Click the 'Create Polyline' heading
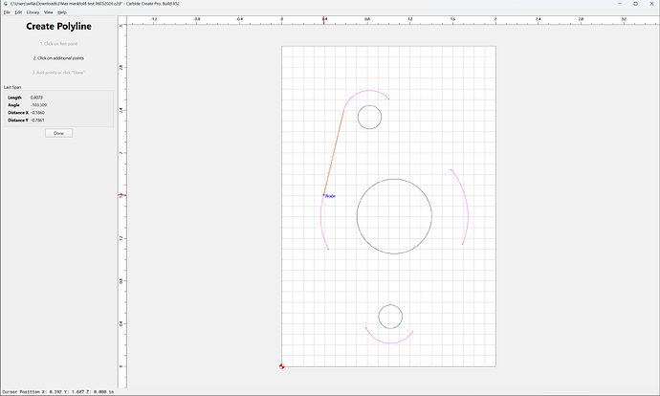The image size is (660, 396). [59, 26]
